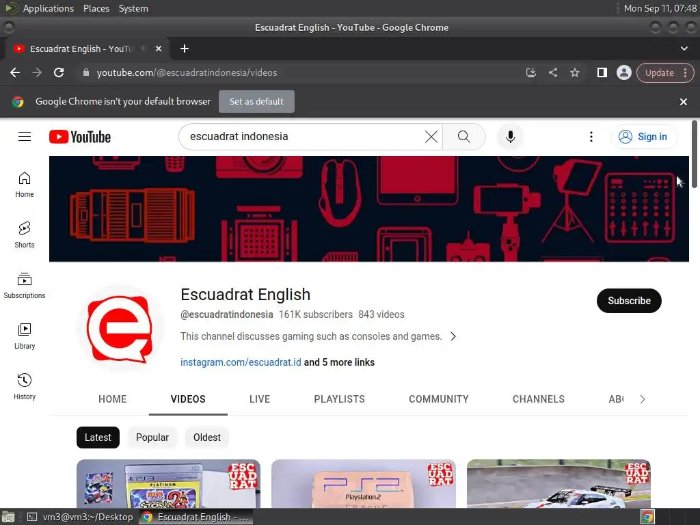Open Shorts in the sidebar
The height and width of the screenshot is (525, 700).
(x=25, y=235)
